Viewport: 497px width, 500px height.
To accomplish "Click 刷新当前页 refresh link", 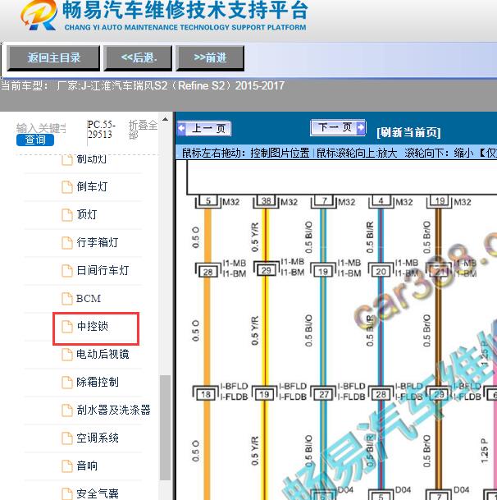I will coord(408,132).
